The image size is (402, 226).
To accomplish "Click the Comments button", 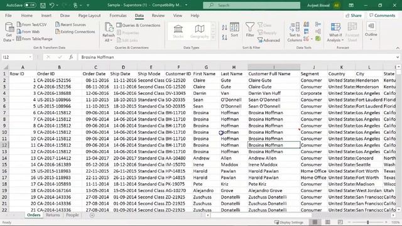I will click(383, 16).
